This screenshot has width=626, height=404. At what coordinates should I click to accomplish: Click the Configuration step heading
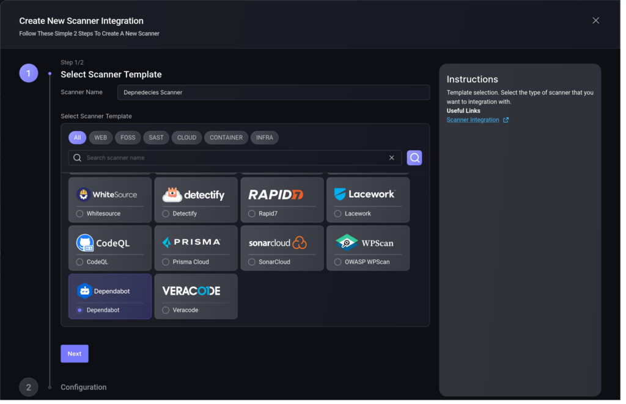(x=83, y=388)
